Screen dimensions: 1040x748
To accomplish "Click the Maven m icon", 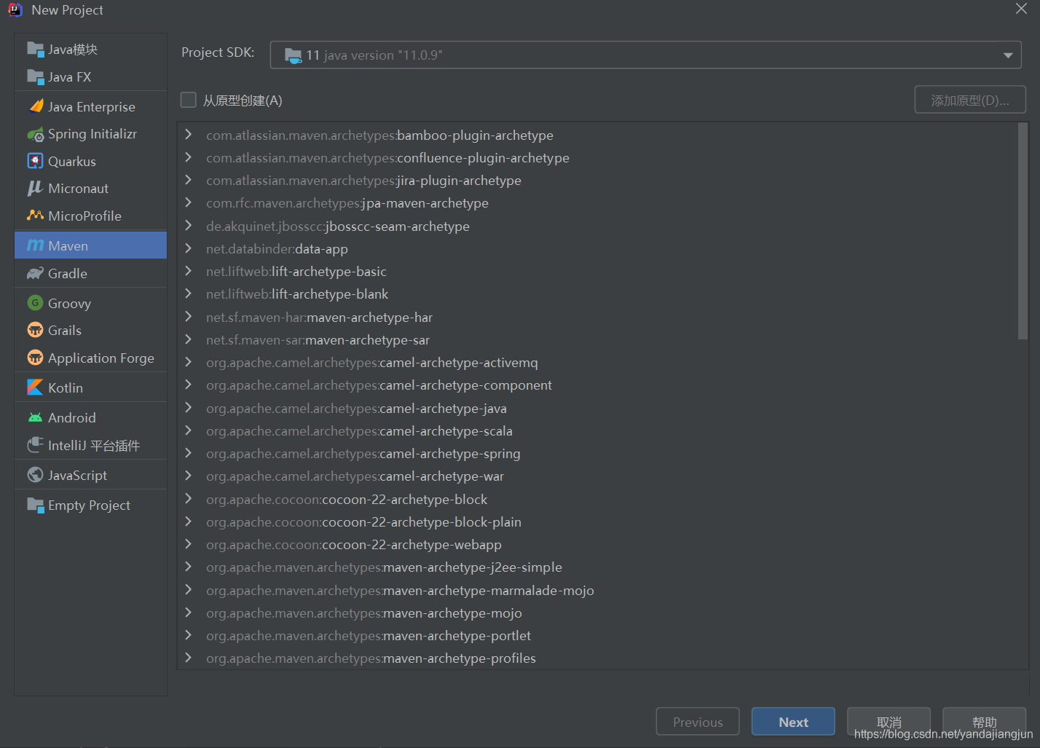I will pyautogui.click(x=35, y=245).
